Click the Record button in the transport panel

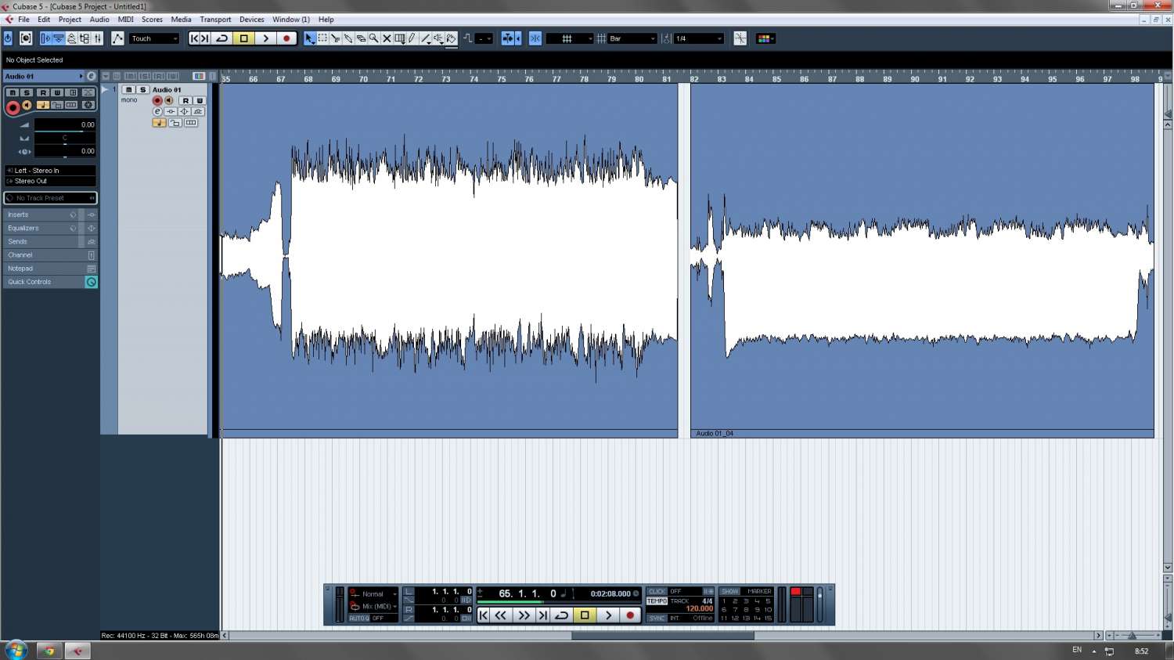click(630, 615)
